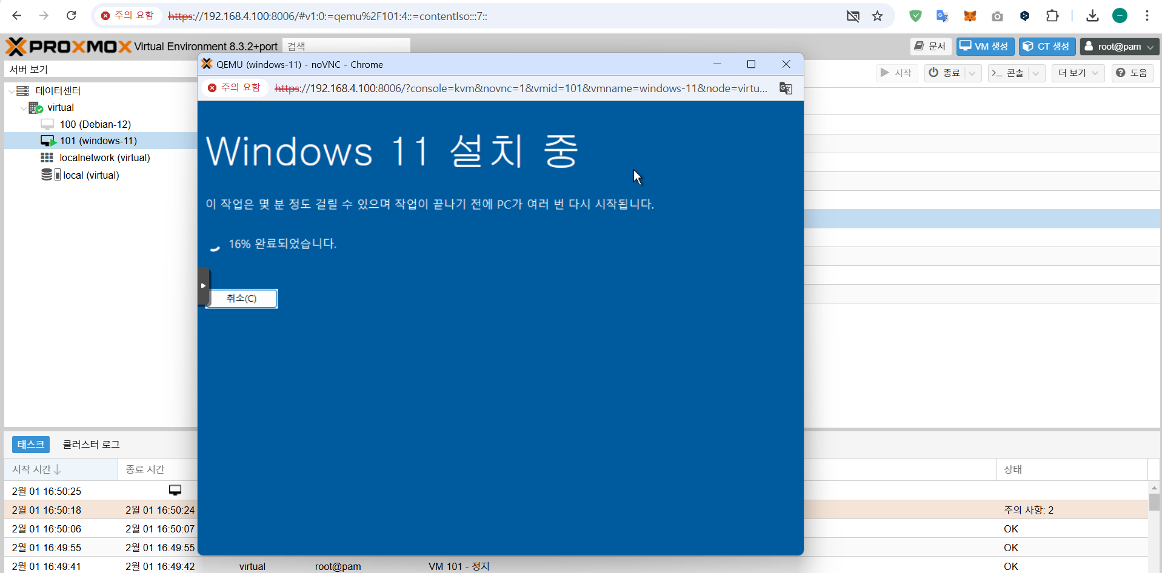Image resolution: width=1162 pixels, height=573 pixels.
Task: Open Chrome downloads
Action: [x=1092, y=16]
